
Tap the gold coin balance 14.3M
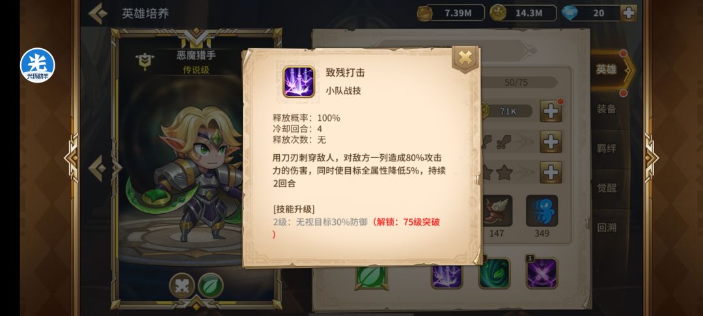523,13
